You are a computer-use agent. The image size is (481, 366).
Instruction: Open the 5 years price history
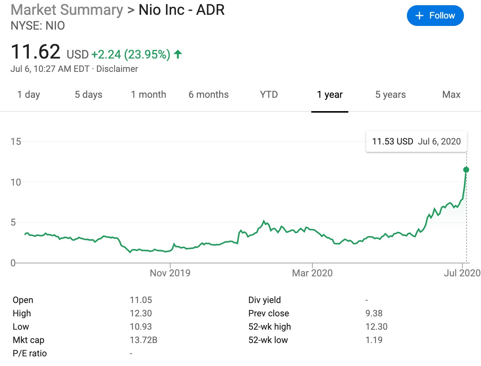click(390, 94)
